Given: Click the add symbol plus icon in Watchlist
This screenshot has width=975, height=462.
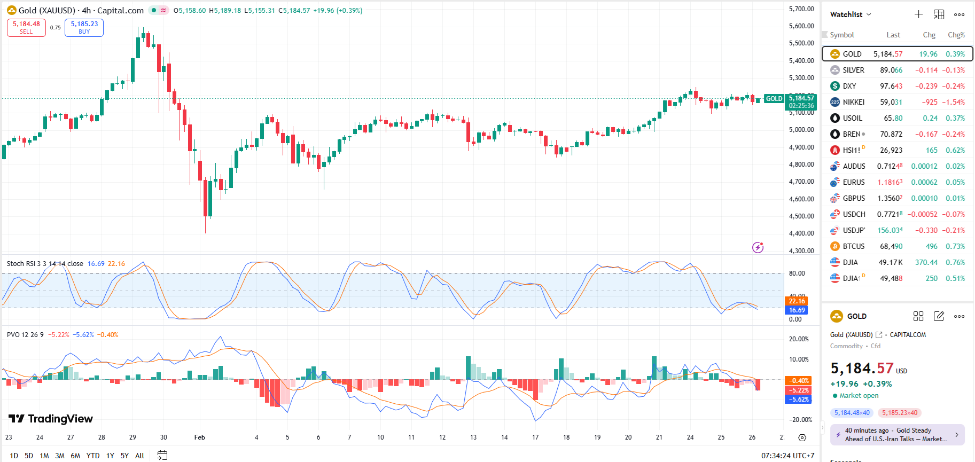Looking at the screenshot, I should (918, 14).
